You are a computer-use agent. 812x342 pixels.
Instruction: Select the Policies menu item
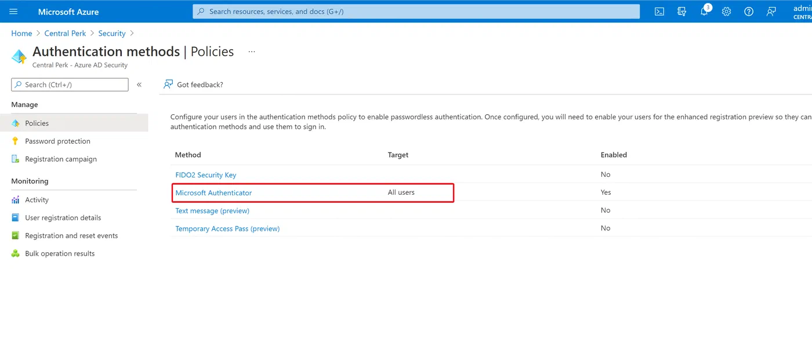74,123
